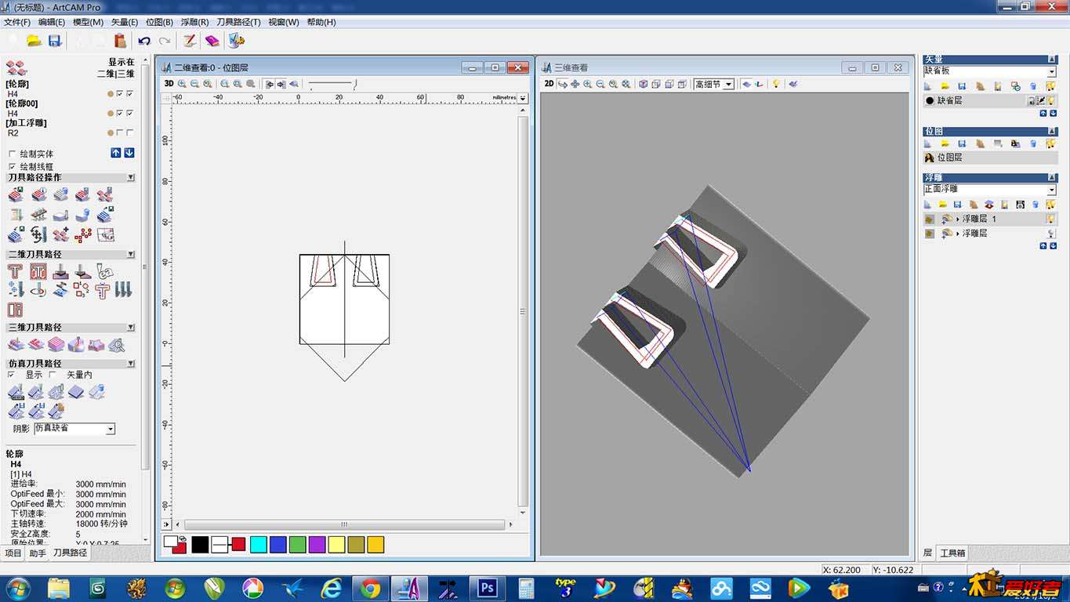Uncheck the 绘制线框 checkbox

click(x=12, y=166)
